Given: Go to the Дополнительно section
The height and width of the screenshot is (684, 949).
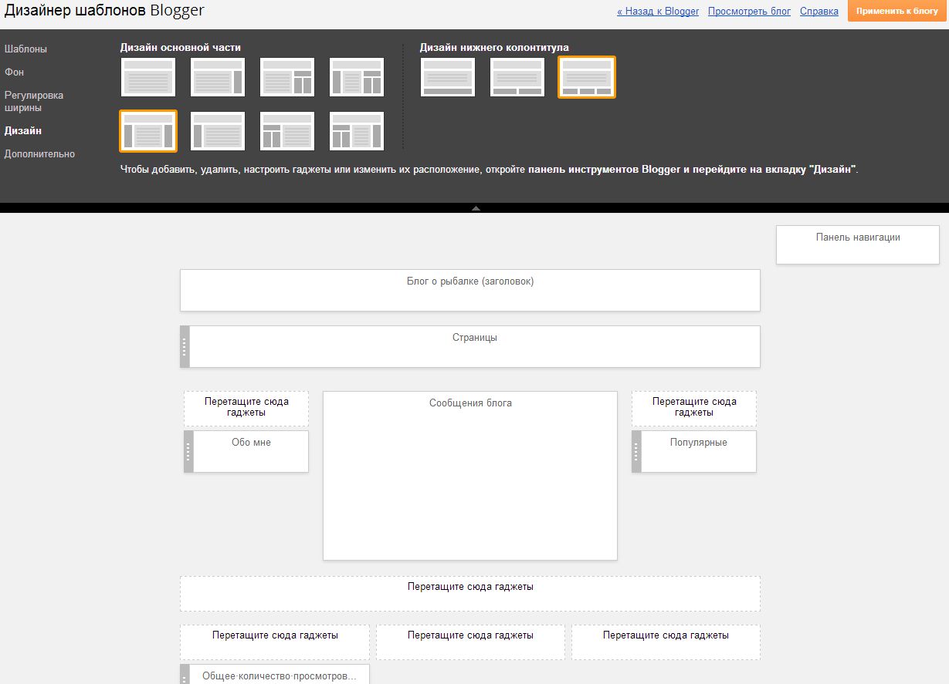Looking at the screenshot, I should tap(39, 154).
